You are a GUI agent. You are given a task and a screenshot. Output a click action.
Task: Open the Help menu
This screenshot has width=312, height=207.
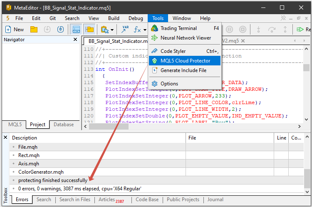(x=205, y=18)
